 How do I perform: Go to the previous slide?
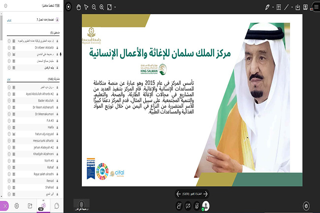pos(179,194)
